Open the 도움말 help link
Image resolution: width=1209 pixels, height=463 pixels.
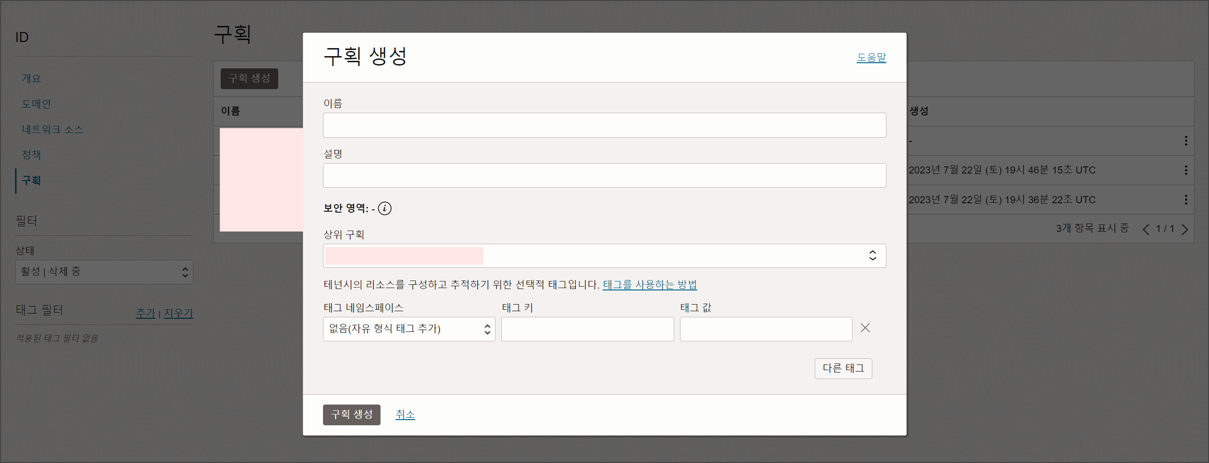pyautogui.click(x=871, y=58)
